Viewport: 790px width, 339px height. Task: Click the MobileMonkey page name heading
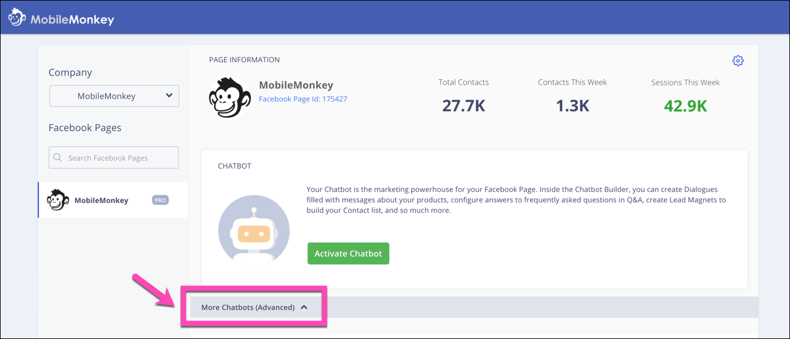click(x=296, y=86)
